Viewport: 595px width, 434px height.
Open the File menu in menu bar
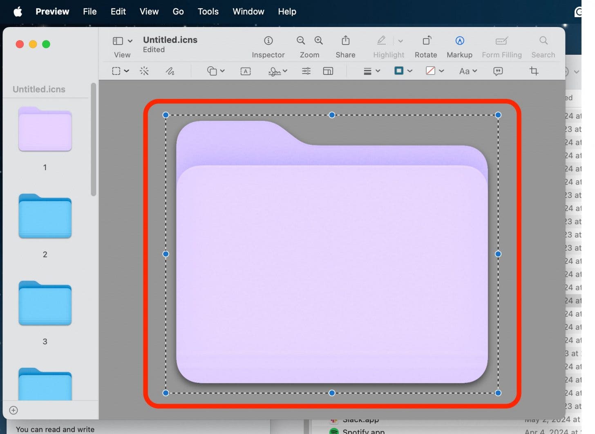[x=89, y=11]
